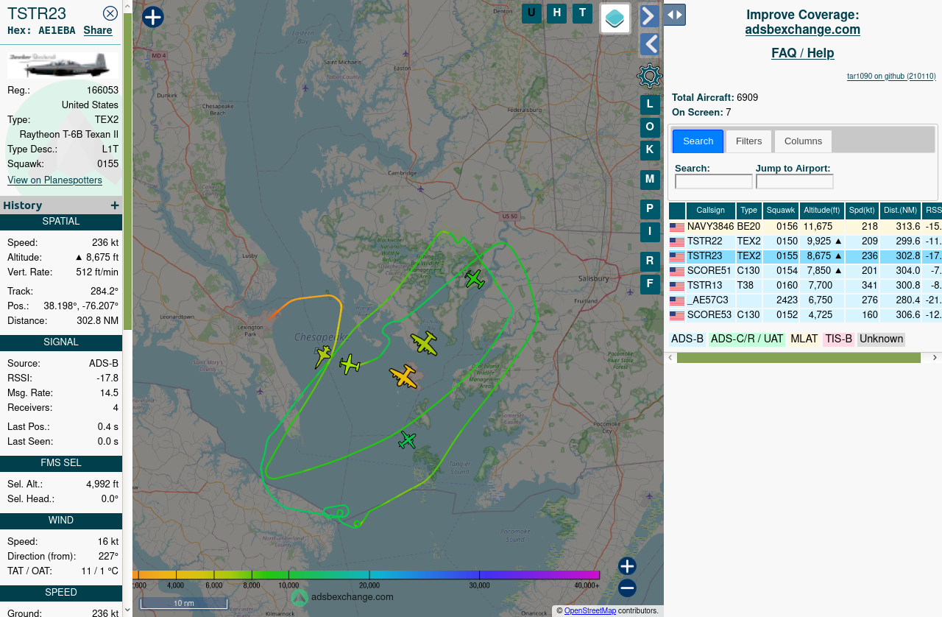Select the SCORE51 aircraft row

click(x=805, y=271)
